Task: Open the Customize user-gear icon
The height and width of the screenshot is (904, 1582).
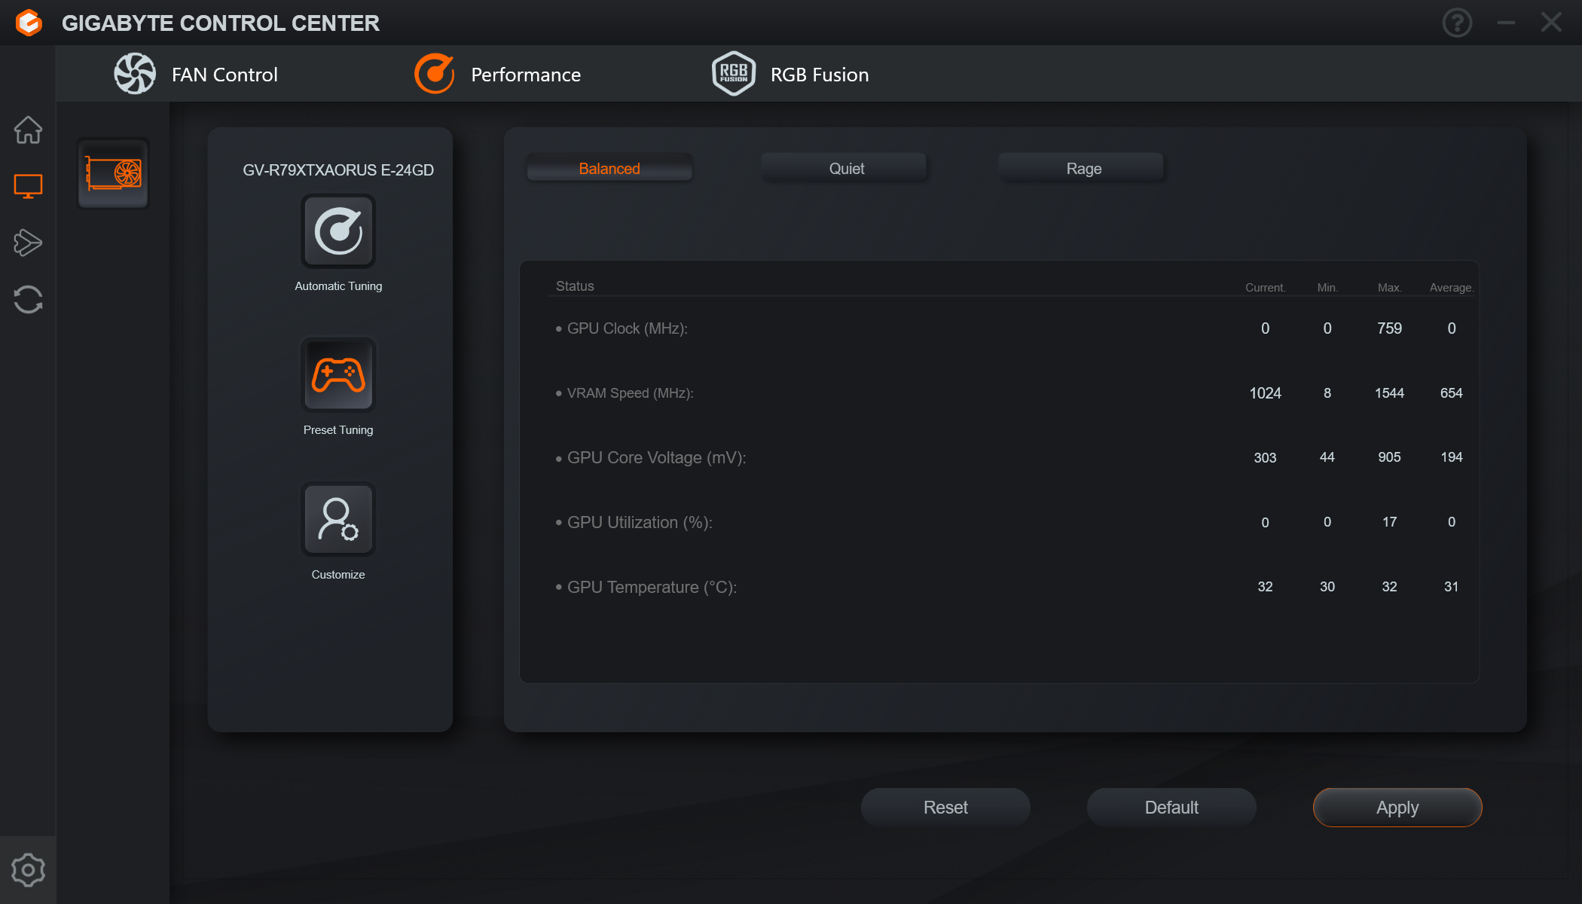Action: pyautogui.click(x=338, y=519)
